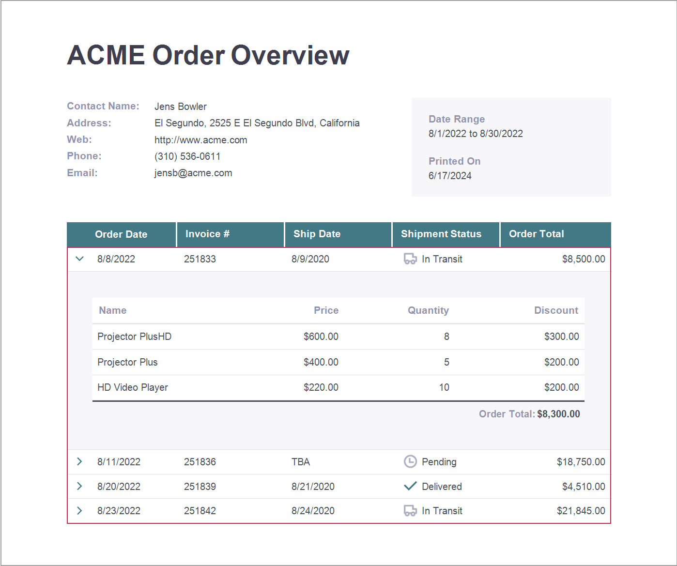Select the Projector Plus item name
677x566 pixels.
point(127,362)
